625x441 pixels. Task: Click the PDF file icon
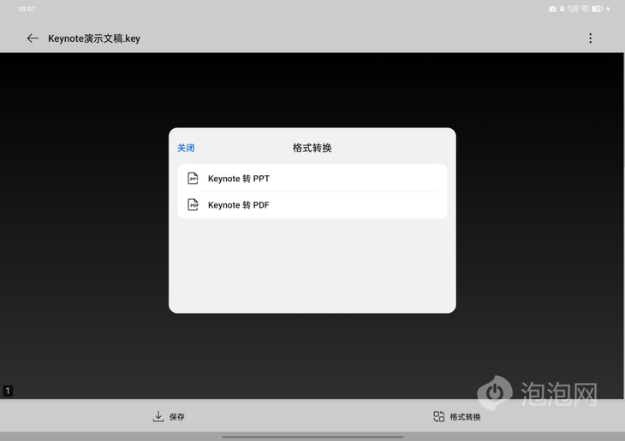click(193, 205)
